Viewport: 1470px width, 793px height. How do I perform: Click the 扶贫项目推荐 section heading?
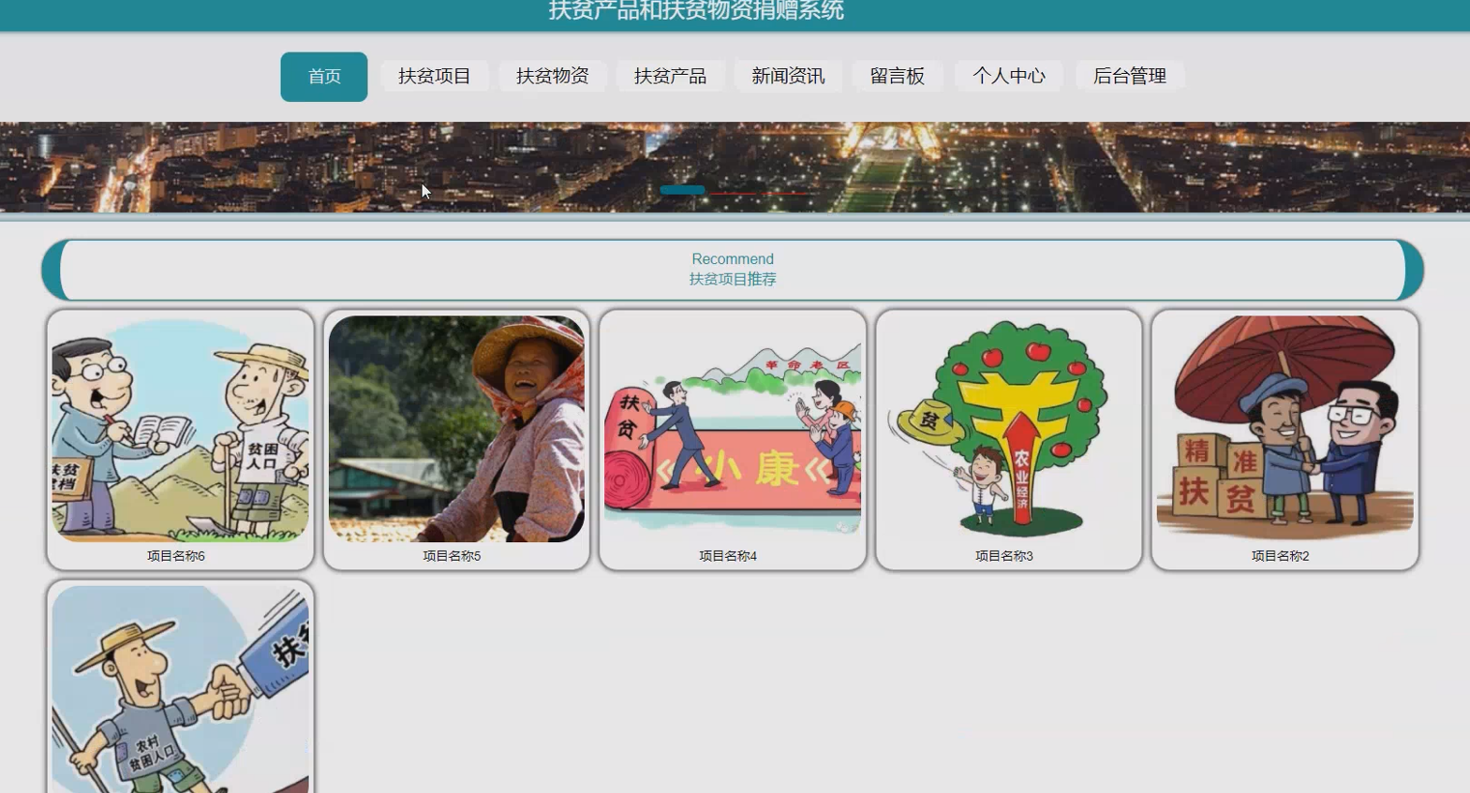click(733, 279)
